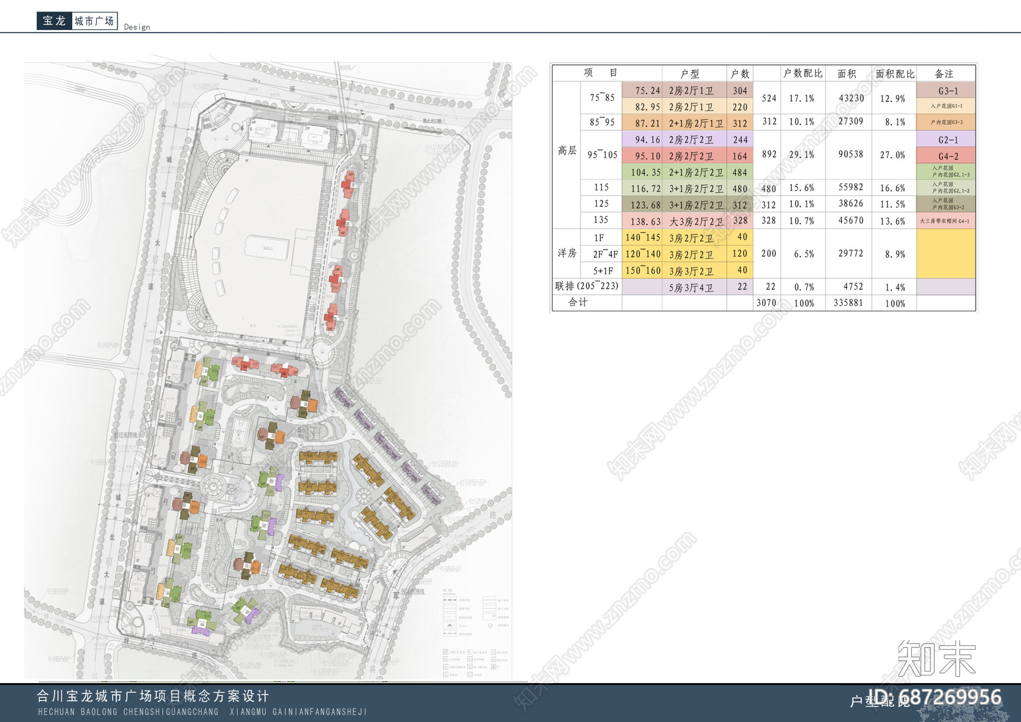
Task: Click the 合计 total row label
Action: (578, 302)
